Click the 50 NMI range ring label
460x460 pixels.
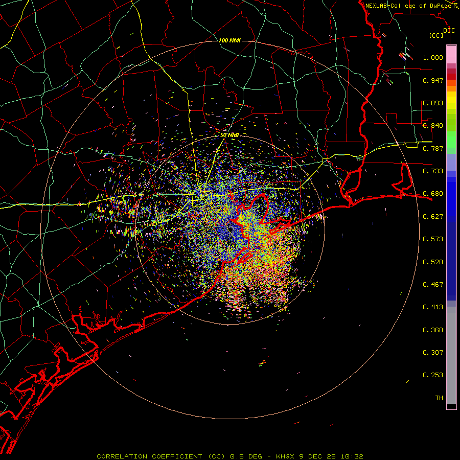click(229, 135)
